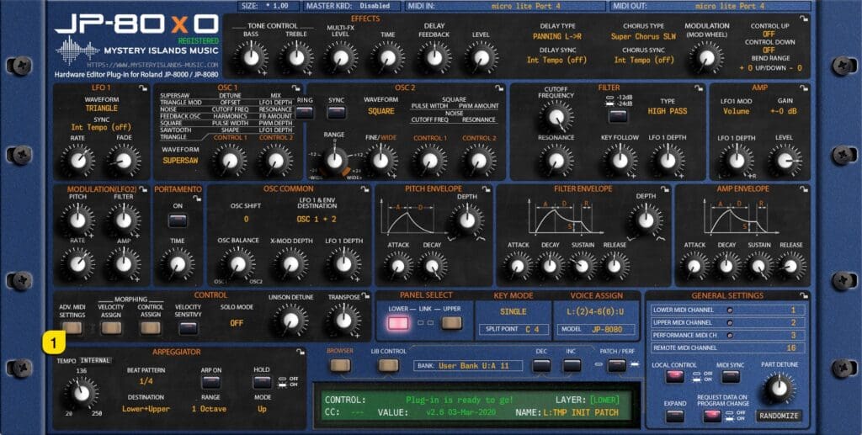Turn Portamento ON
Image resolution: width=862 pixels, height=435 pixels.
[178, 220]
